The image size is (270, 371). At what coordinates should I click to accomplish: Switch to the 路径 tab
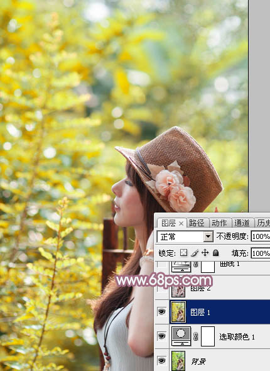click(197, 223)
